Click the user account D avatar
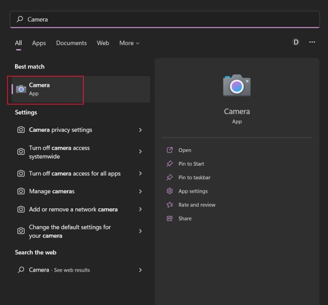 pos(296,42)
